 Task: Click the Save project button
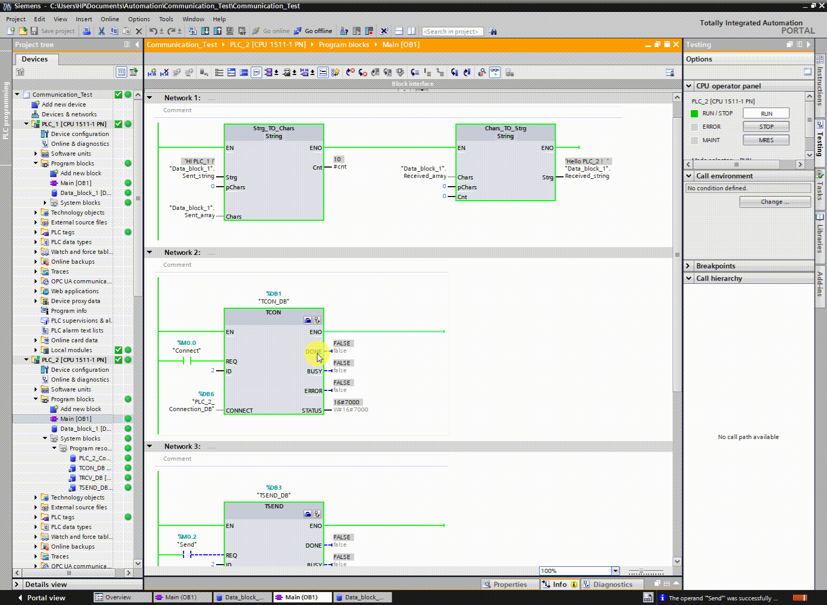(53, 31)
